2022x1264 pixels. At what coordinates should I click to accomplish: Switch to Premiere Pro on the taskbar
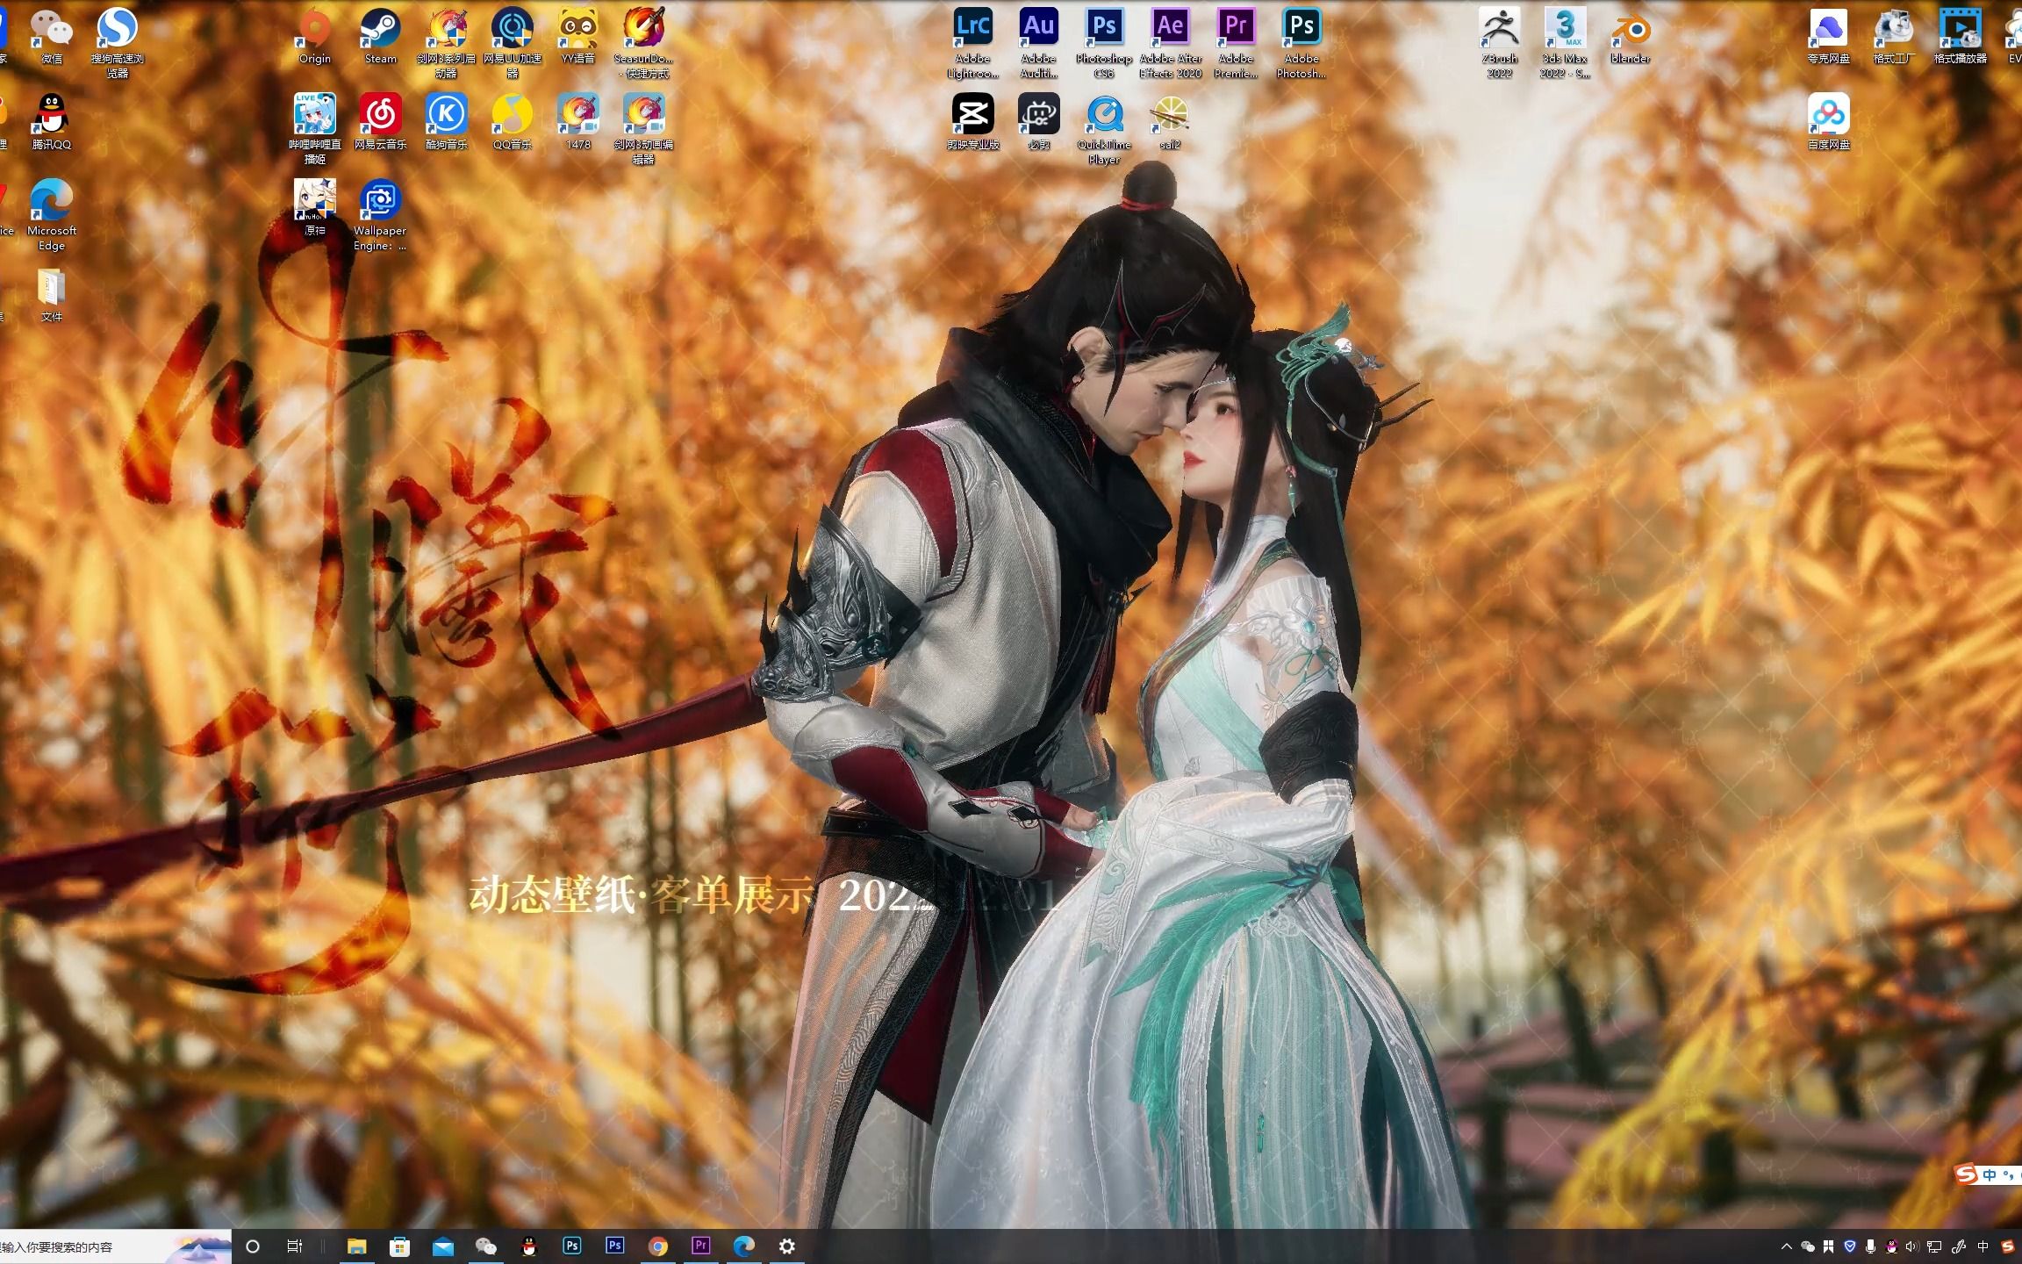point(701,1246)
